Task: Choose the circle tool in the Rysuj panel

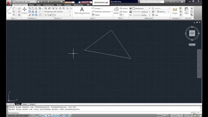Action: (14, 12)
